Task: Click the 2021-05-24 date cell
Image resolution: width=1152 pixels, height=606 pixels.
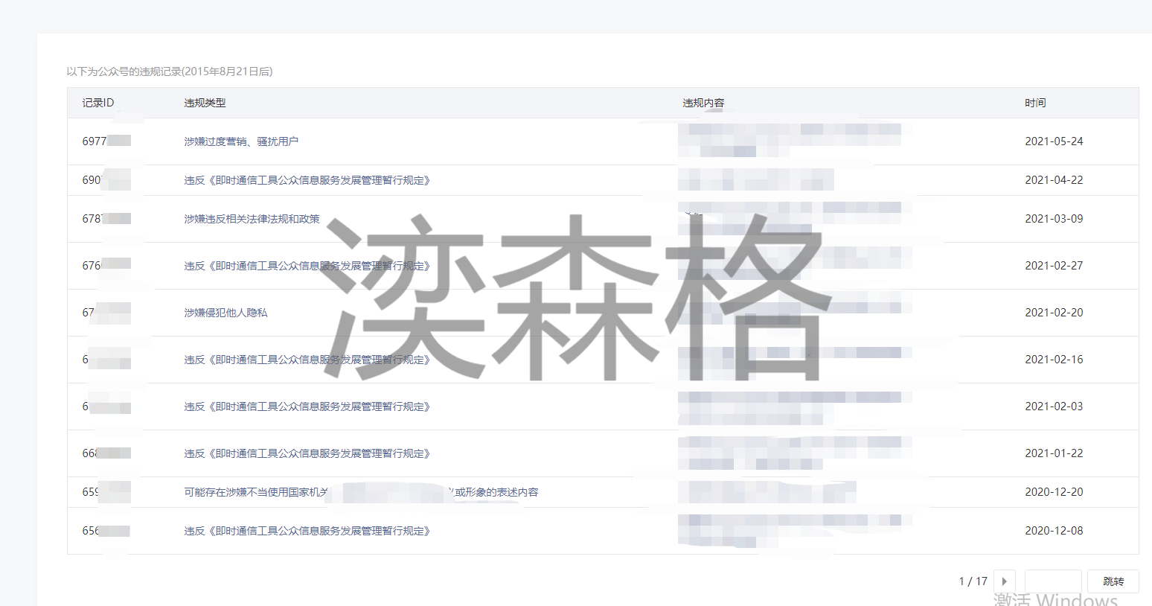Action: click(1054, 141)
